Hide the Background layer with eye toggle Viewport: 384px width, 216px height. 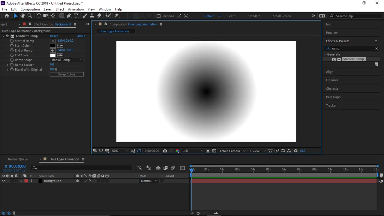tap(4, 181)
